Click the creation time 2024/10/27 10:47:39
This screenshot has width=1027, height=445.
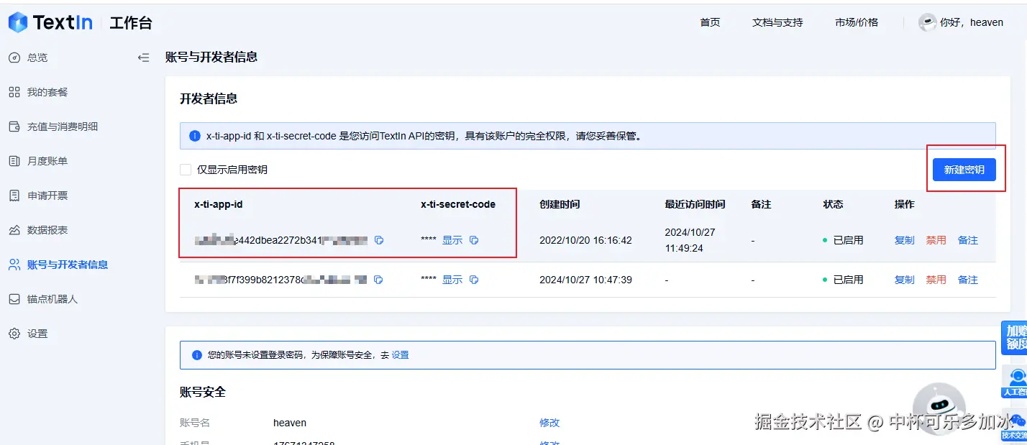point(585,280)
